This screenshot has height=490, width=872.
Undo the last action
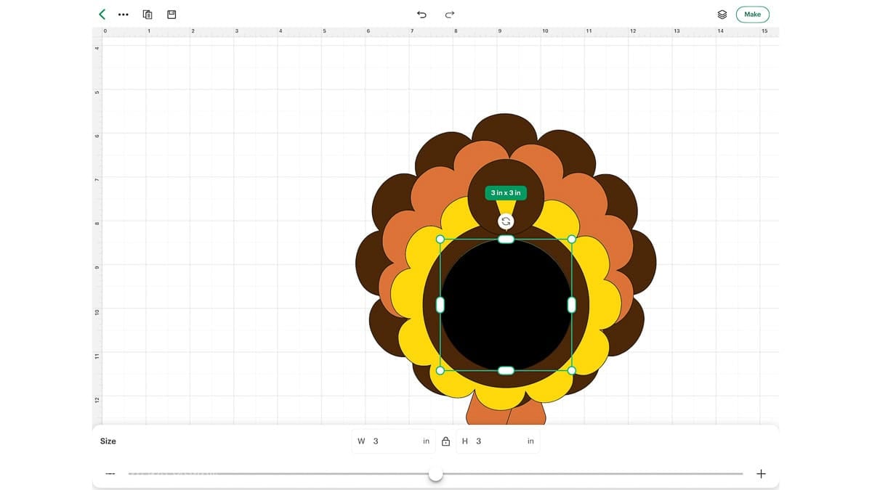point(421,15)
